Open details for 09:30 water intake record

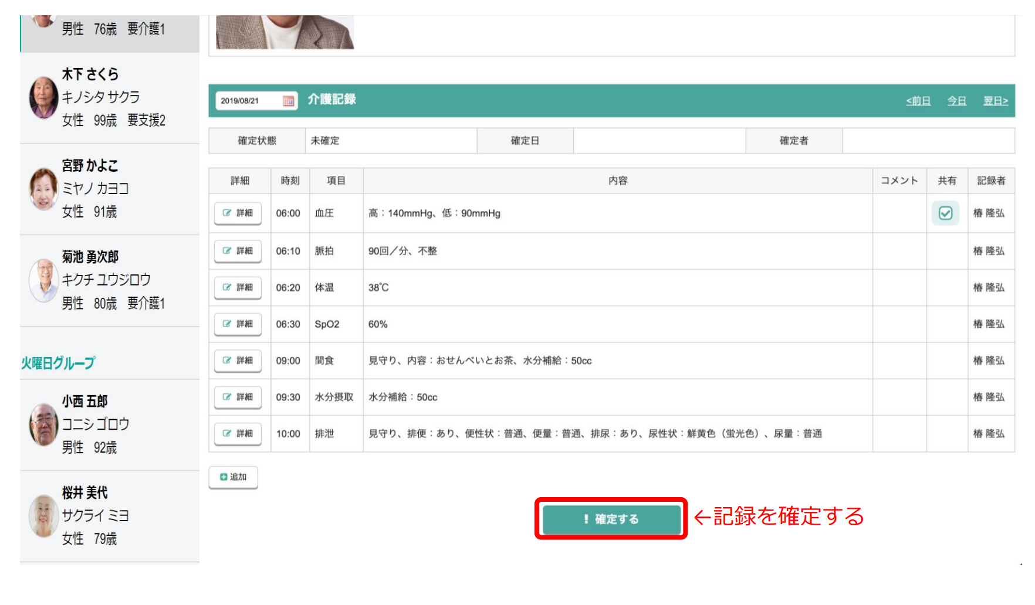pyautogui.click(x=238, y=397)
